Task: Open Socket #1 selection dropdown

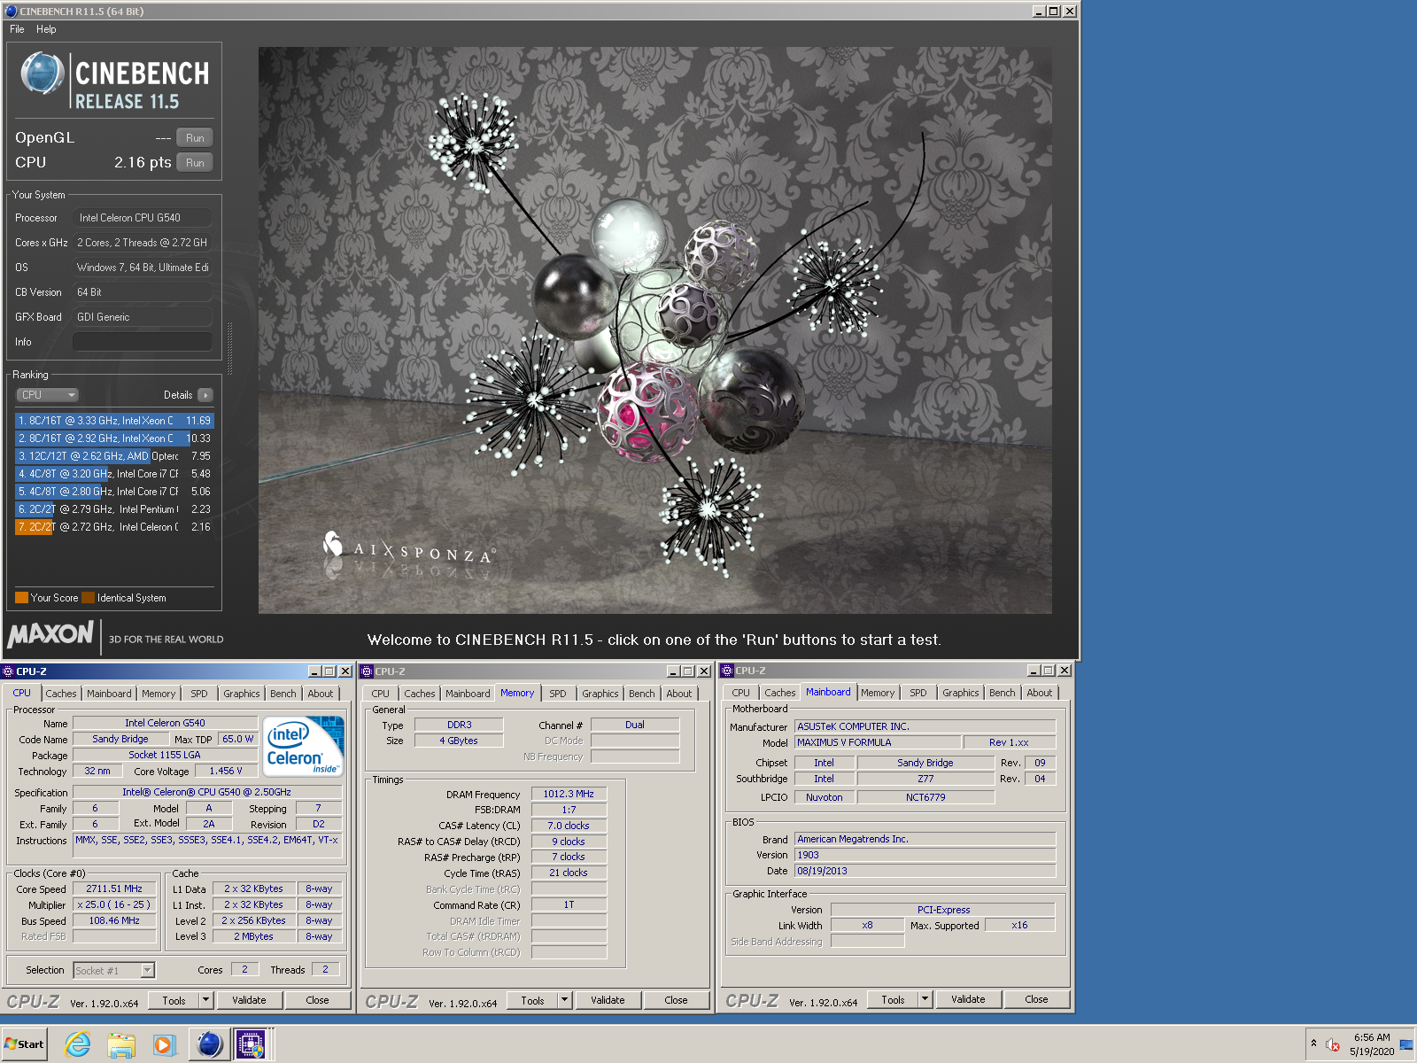Action: coord(114,970)
